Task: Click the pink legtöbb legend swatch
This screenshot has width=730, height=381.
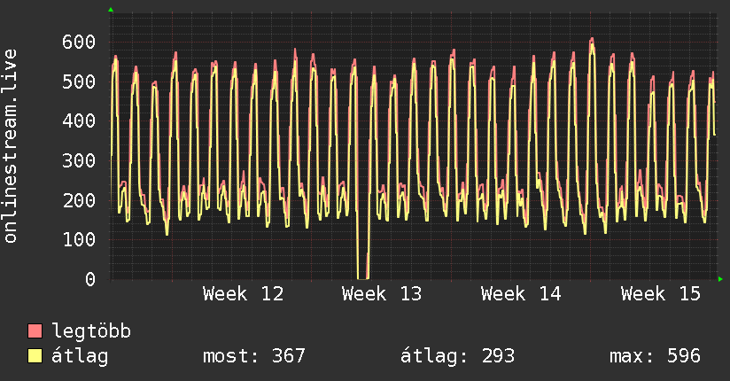Action: pyautogui.click(x=35, y=330)
